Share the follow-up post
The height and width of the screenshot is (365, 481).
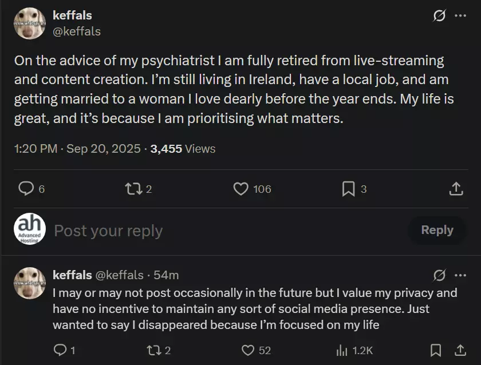point(460,350)
